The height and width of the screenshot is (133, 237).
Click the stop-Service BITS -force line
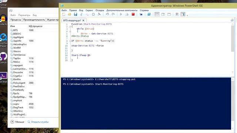[x=87, y=45]
